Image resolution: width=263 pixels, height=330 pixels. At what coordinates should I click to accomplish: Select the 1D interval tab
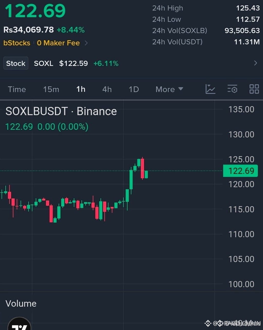(134, 89)
